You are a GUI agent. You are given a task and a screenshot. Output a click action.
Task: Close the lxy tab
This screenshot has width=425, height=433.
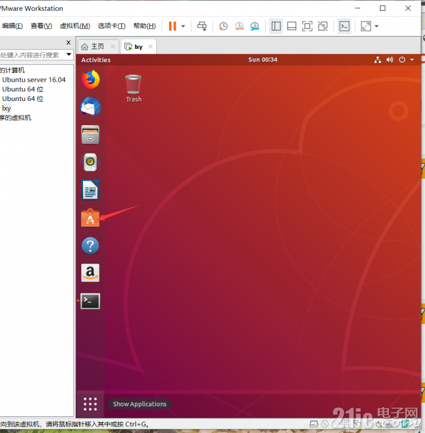150,46
